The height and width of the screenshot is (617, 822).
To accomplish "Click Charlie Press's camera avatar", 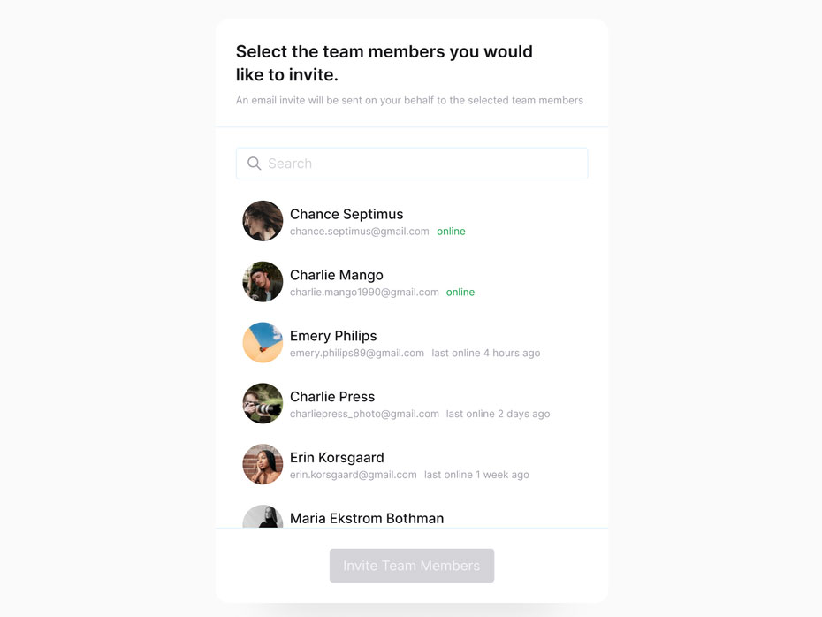I will point(263,403).
